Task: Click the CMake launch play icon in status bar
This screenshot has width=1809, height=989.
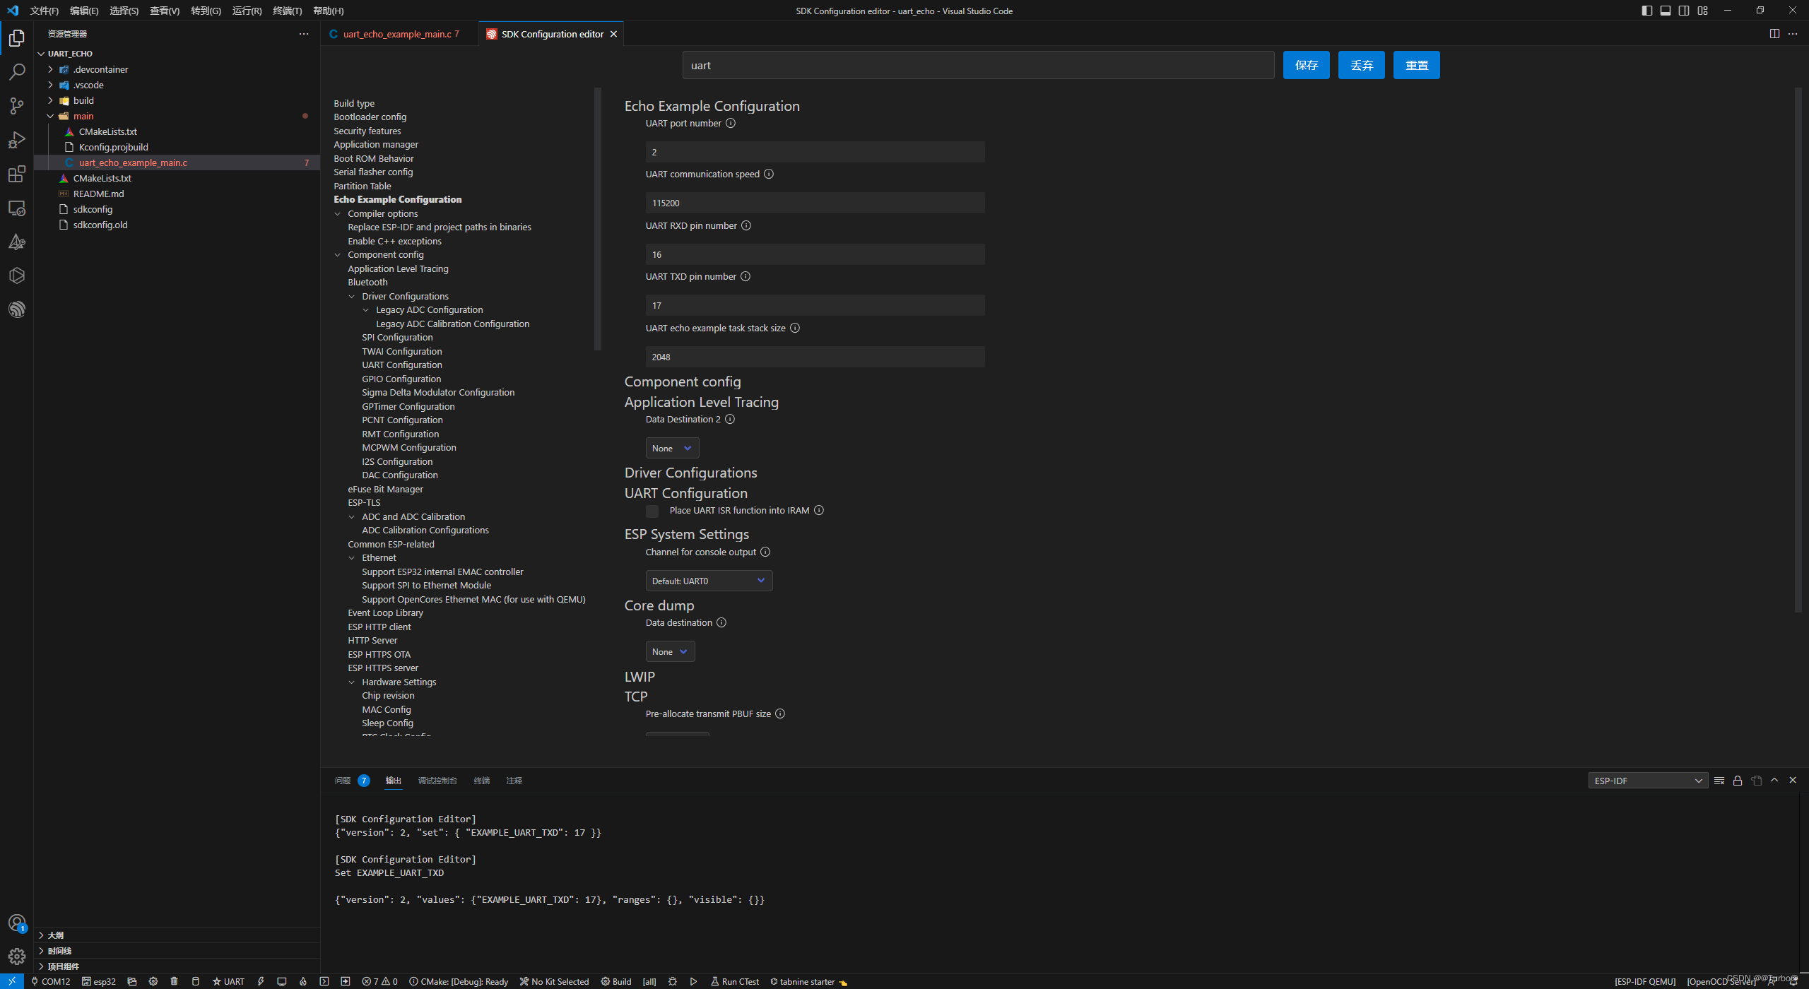Action: 693,981
